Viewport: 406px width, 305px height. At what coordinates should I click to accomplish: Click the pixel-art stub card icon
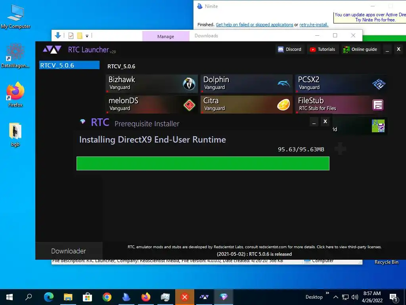pyautogui.click(x=378, y=126)
